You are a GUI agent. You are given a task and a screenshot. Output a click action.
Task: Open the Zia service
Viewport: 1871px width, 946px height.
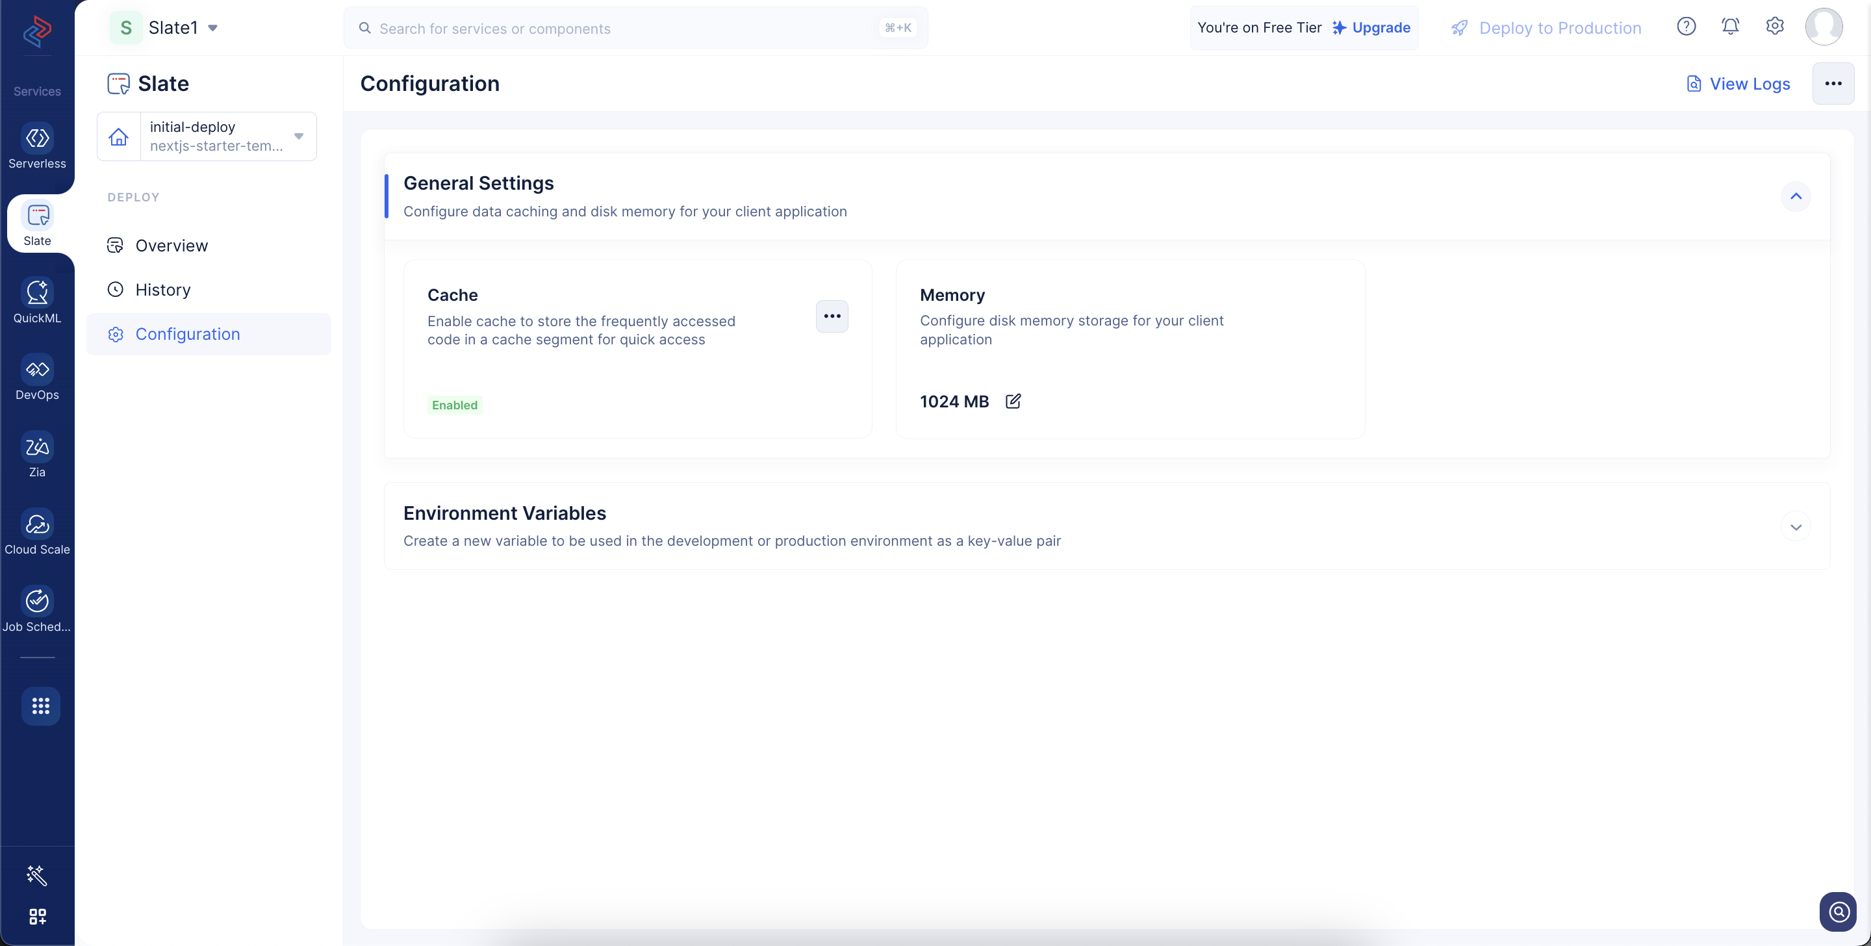(x=37, y=455)
